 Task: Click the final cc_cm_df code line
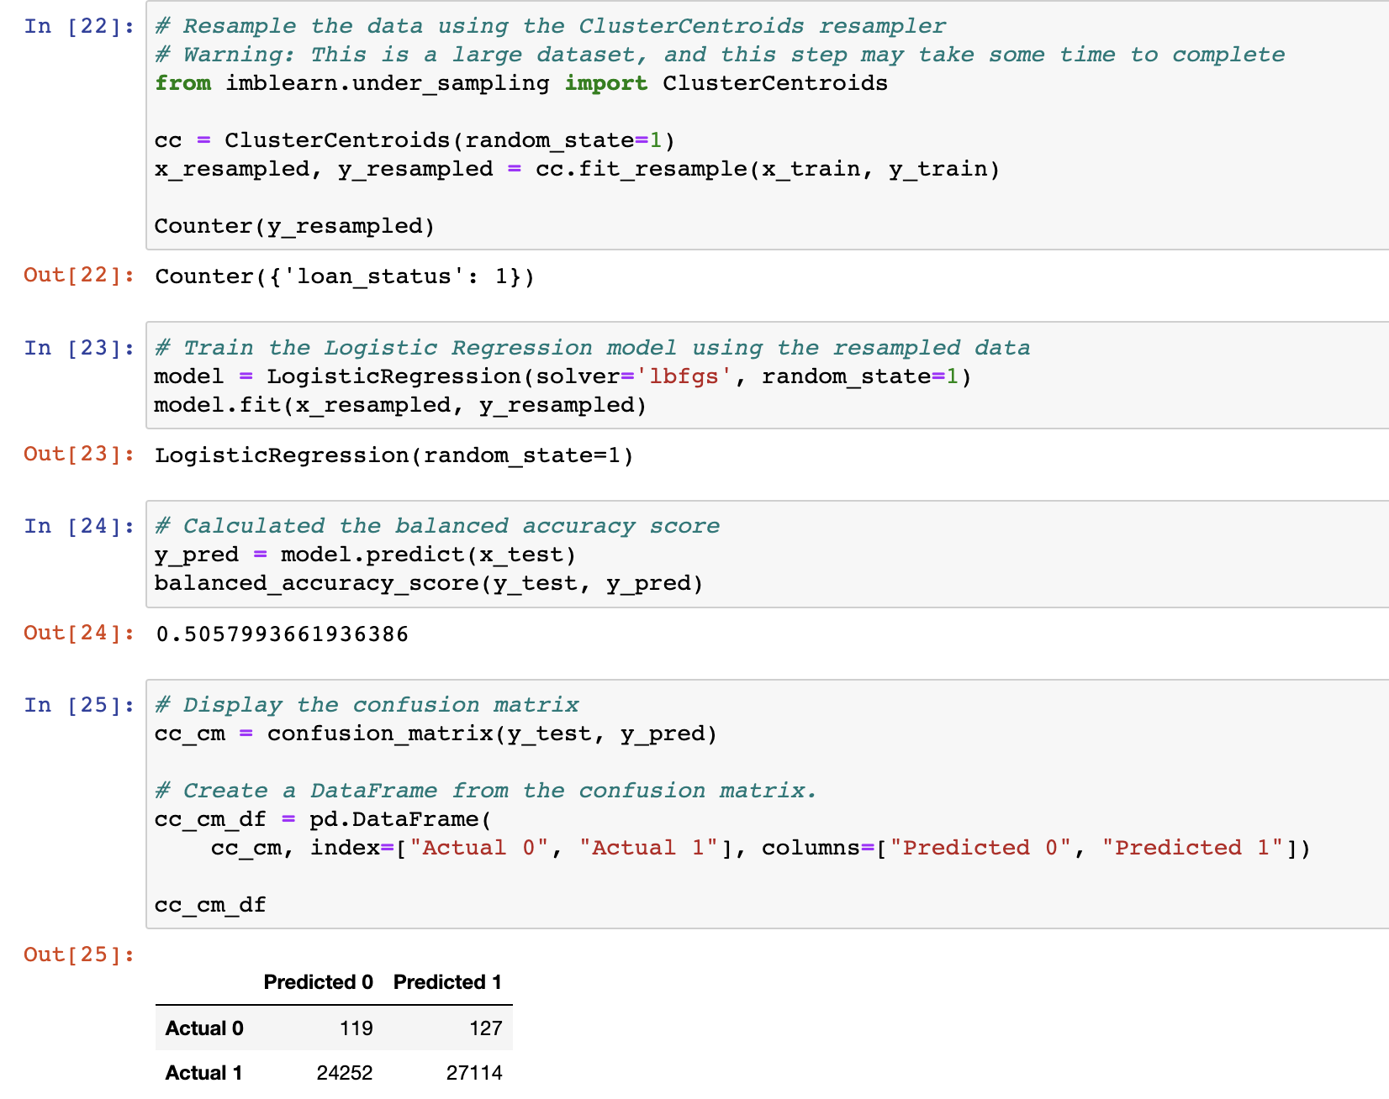tap(210, 905)
